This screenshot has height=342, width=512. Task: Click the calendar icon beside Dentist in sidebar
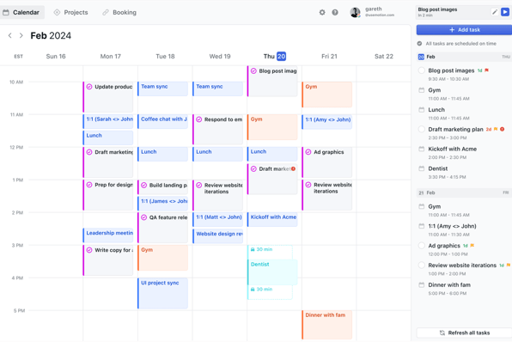pyautogui.click(x=422, y=168)
